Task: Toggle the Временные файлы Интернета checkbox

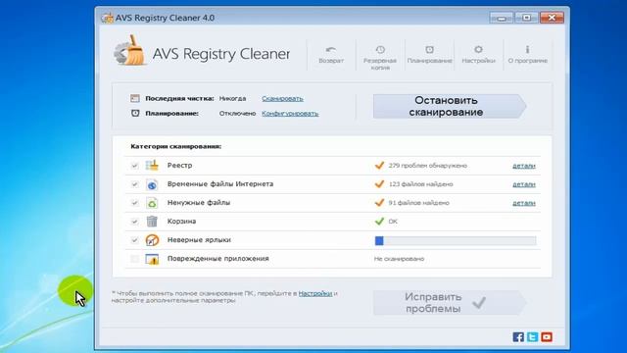Action: tap(134, 184)
